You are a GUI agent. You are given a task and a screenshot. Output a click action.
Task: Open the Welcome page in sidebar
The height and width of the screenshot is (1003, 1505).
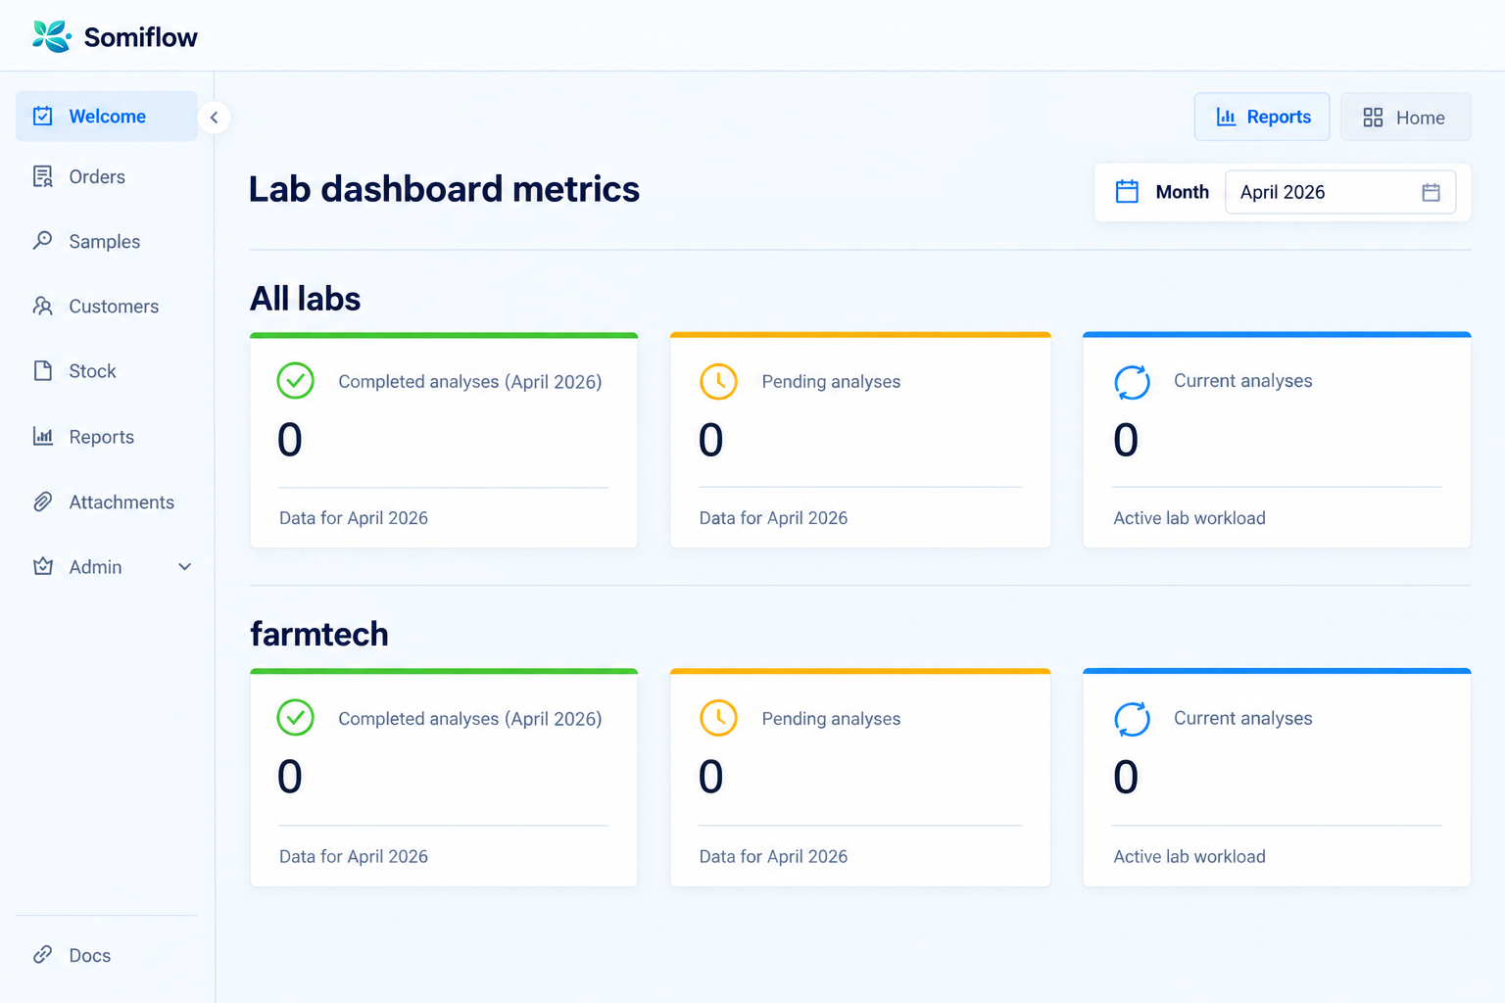coord(107,117)
